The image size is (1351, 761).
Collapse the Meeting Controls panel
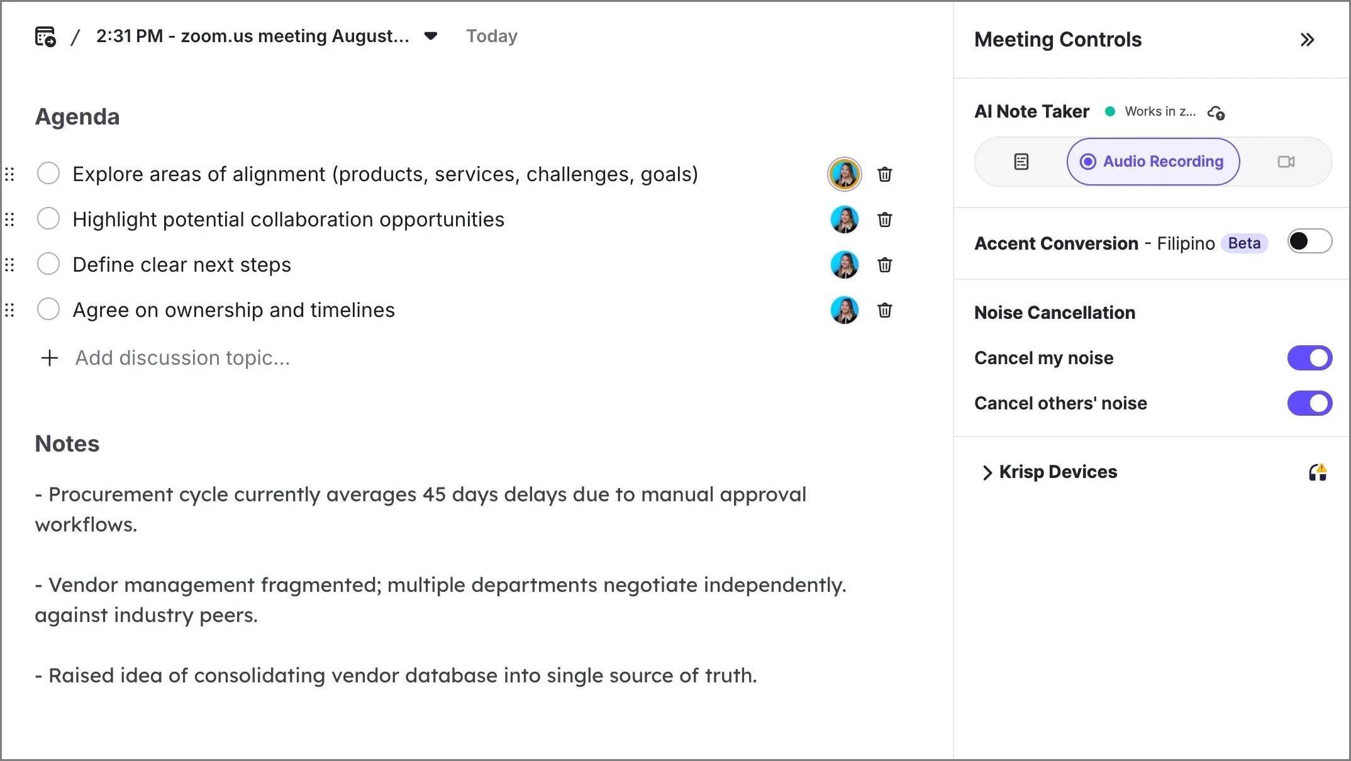tap(1307, 40)
